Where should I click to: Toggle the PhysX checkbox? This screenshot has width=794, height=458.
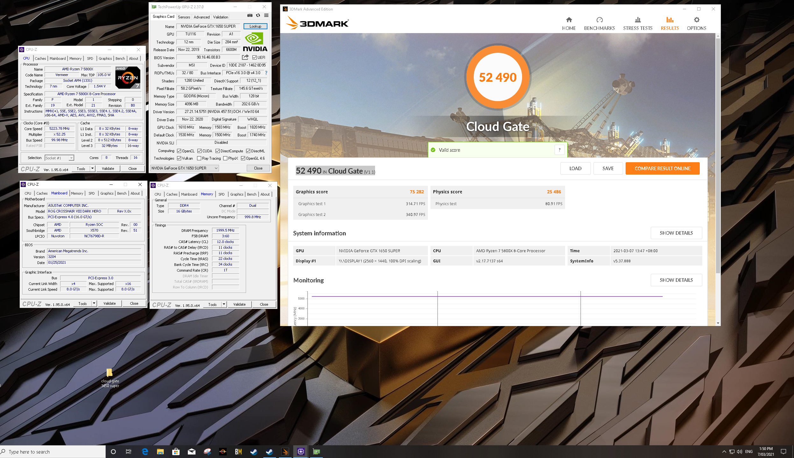(x=225, y=158)
